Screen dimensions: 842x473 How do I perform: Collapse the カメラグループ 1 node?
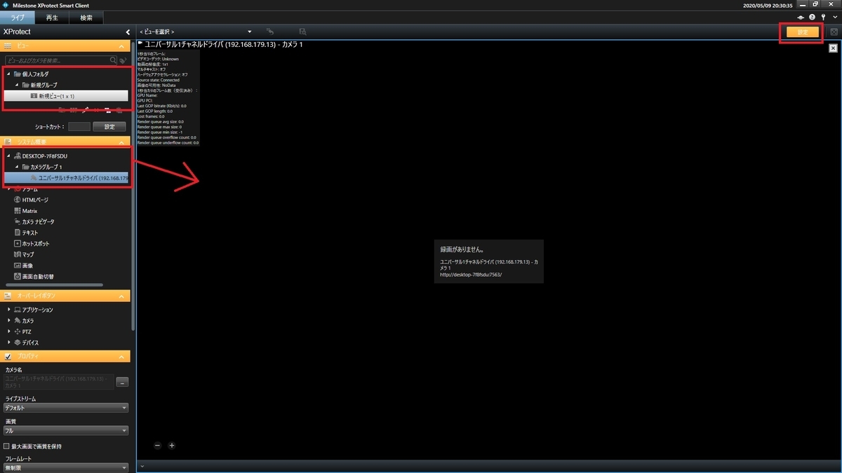pos(17,167)
